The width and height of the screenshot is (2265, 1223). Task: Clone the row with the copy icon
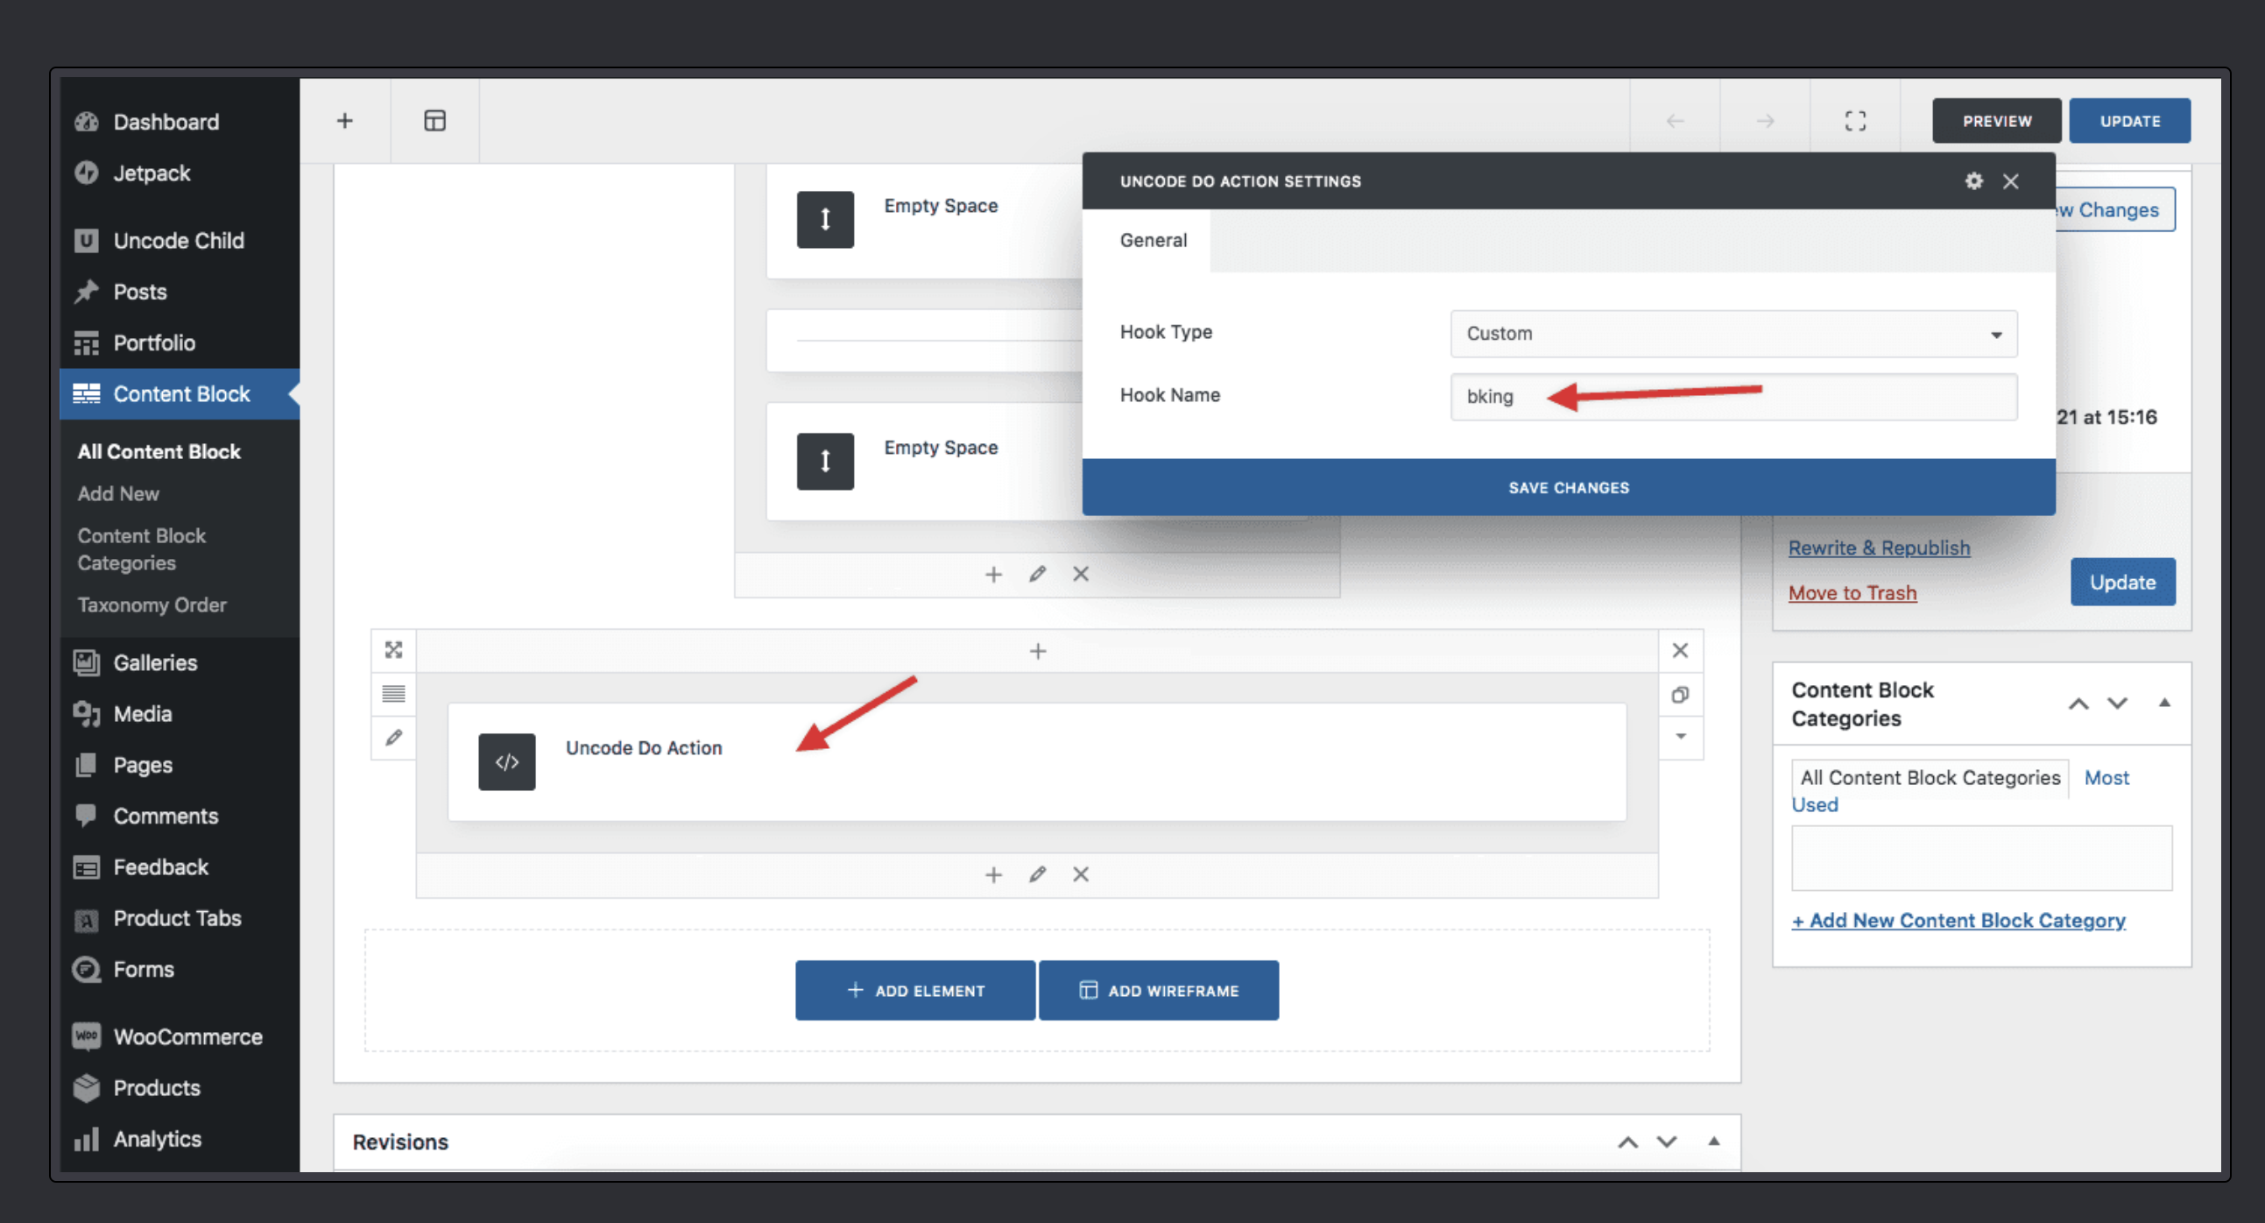[x=1679, y=695]
